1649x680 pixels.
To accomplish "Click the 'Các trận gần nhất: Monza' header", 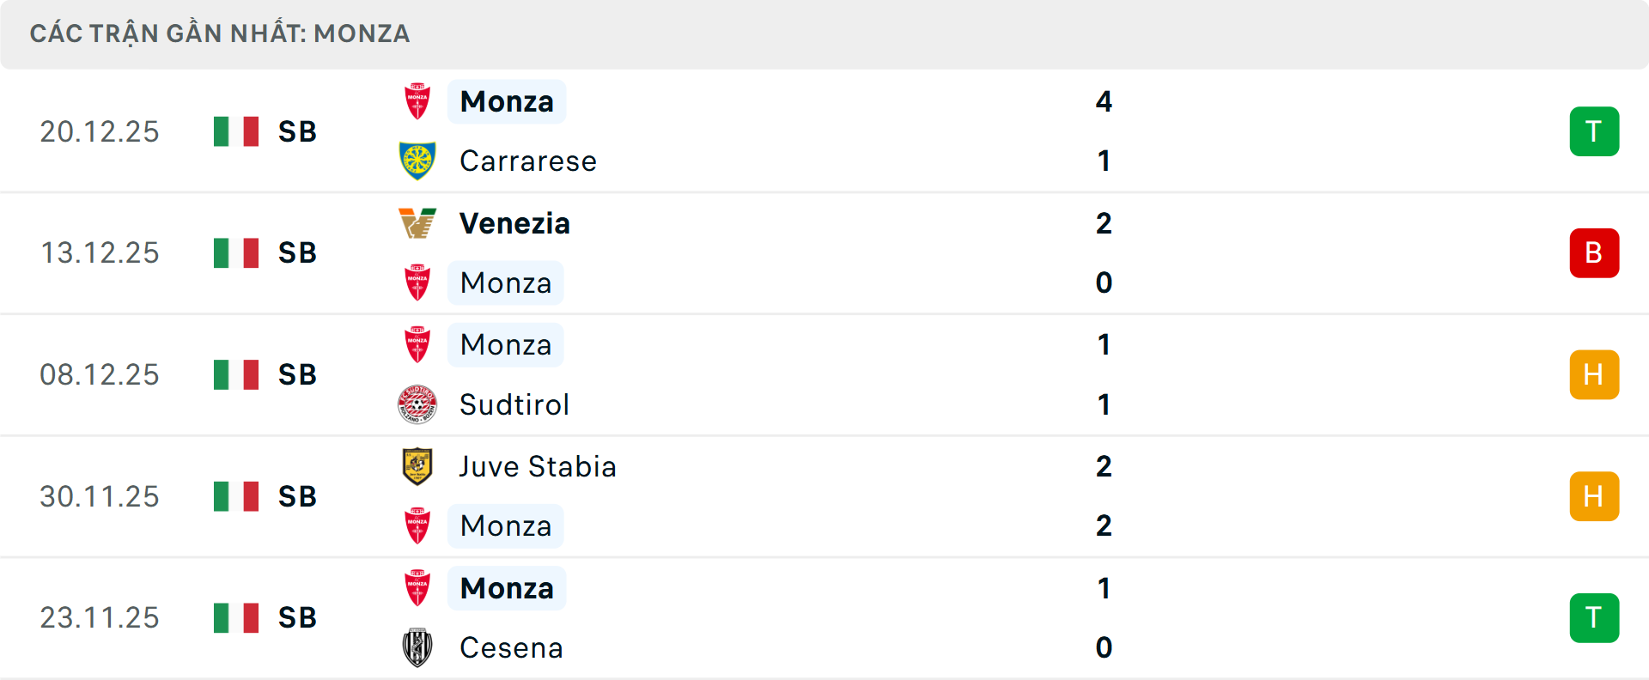I will 220,33.
